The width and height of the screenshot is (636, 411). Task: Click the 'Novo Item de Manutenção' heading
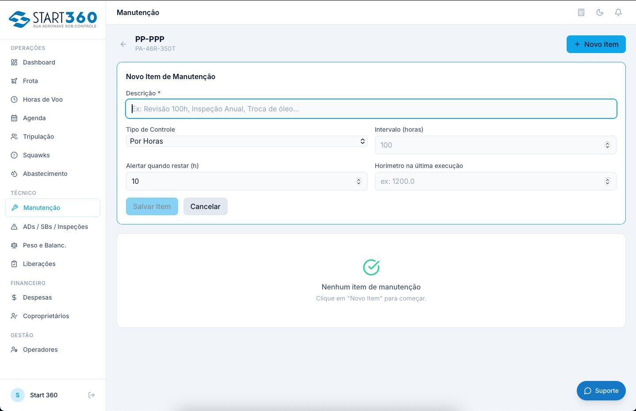171,76
